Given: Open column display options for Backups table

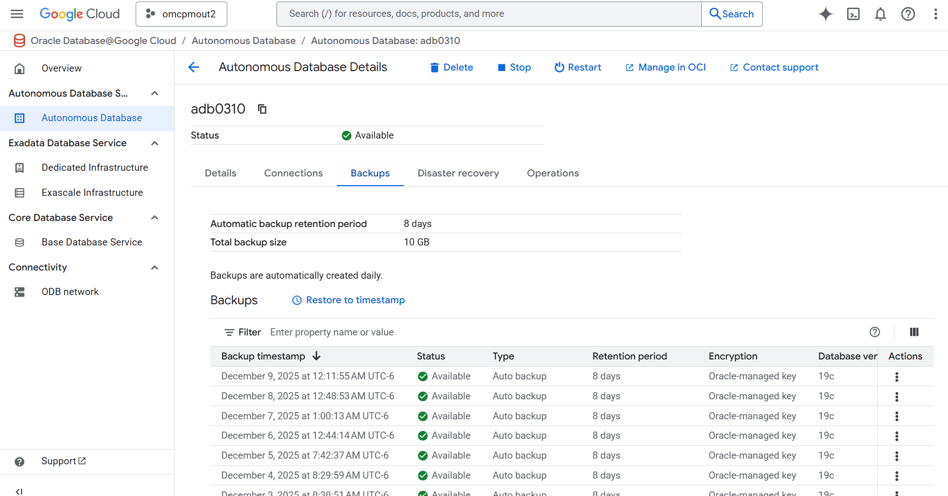Looking at the screenshot, I should click(914, 332).
